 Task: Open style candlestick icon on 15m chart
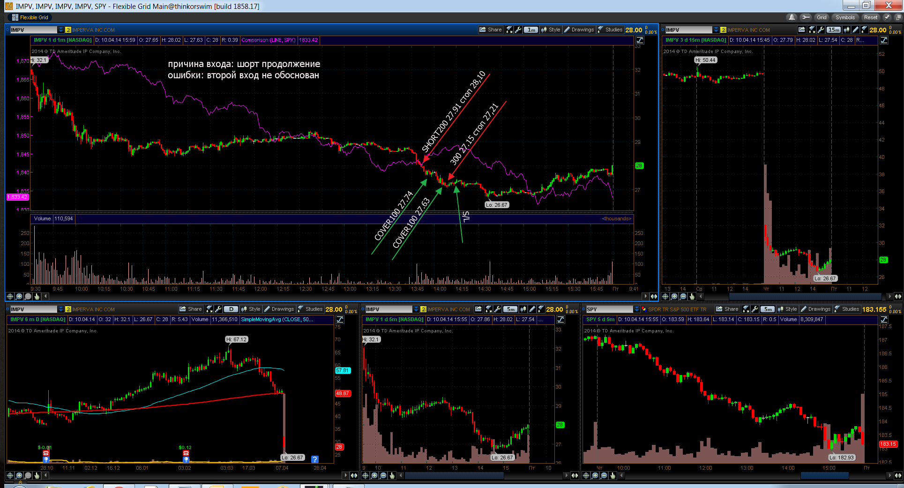(x=847, y=30)
